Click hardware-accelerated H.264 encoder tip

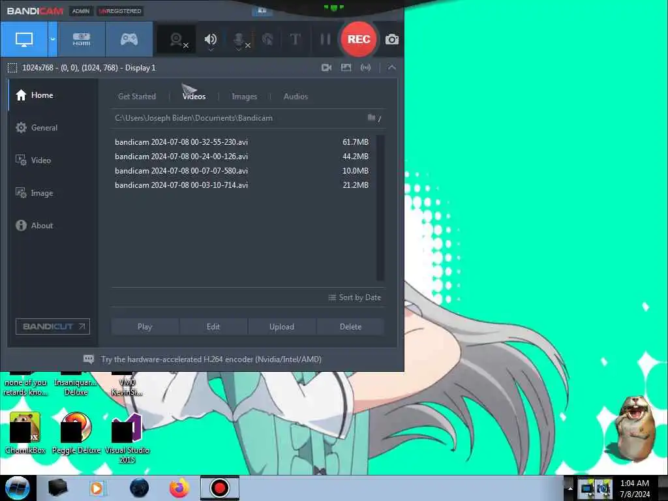click(x=211, y=359)
